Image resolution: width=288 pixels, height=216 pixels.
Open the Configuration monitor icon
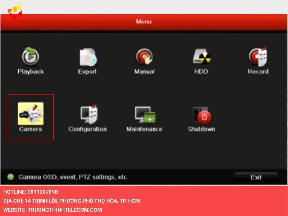(87, 114)
